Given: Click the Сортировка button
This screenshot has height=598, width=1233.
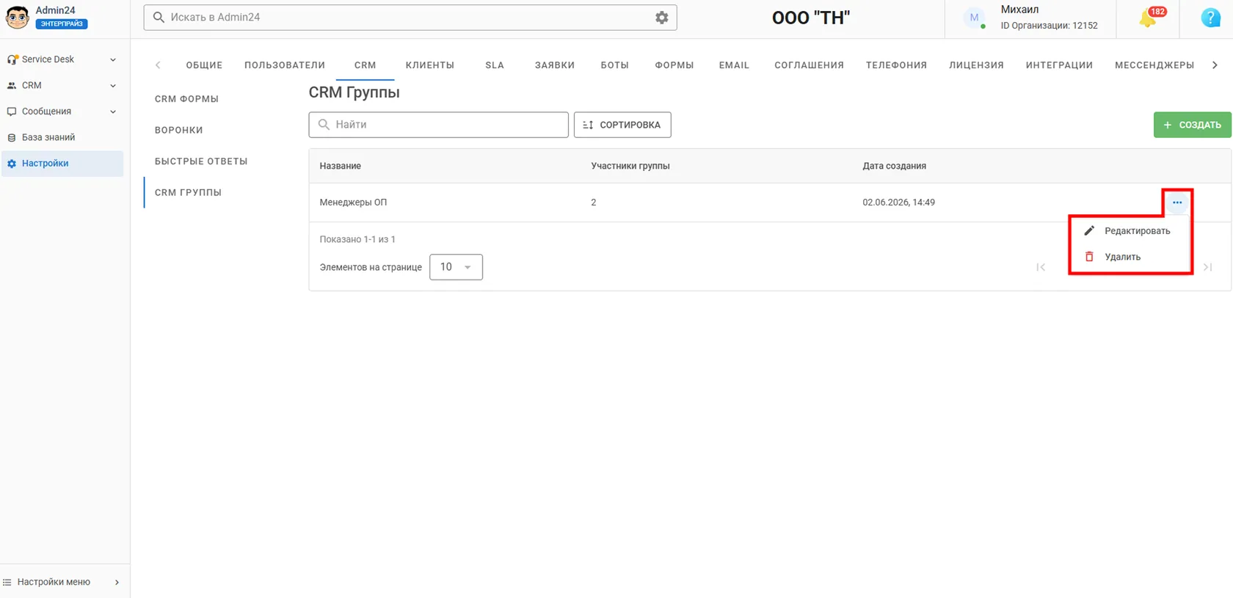Looking at the screenshot, I should [622, 125].
